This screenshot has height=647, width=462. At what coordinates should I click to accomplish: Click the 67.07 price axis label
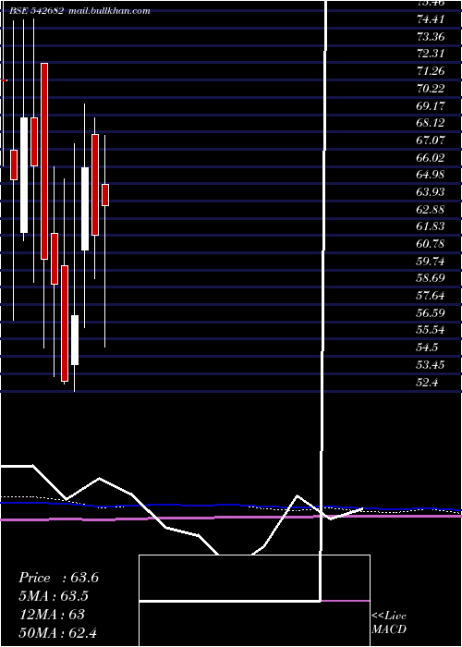[x=431, y=140]
